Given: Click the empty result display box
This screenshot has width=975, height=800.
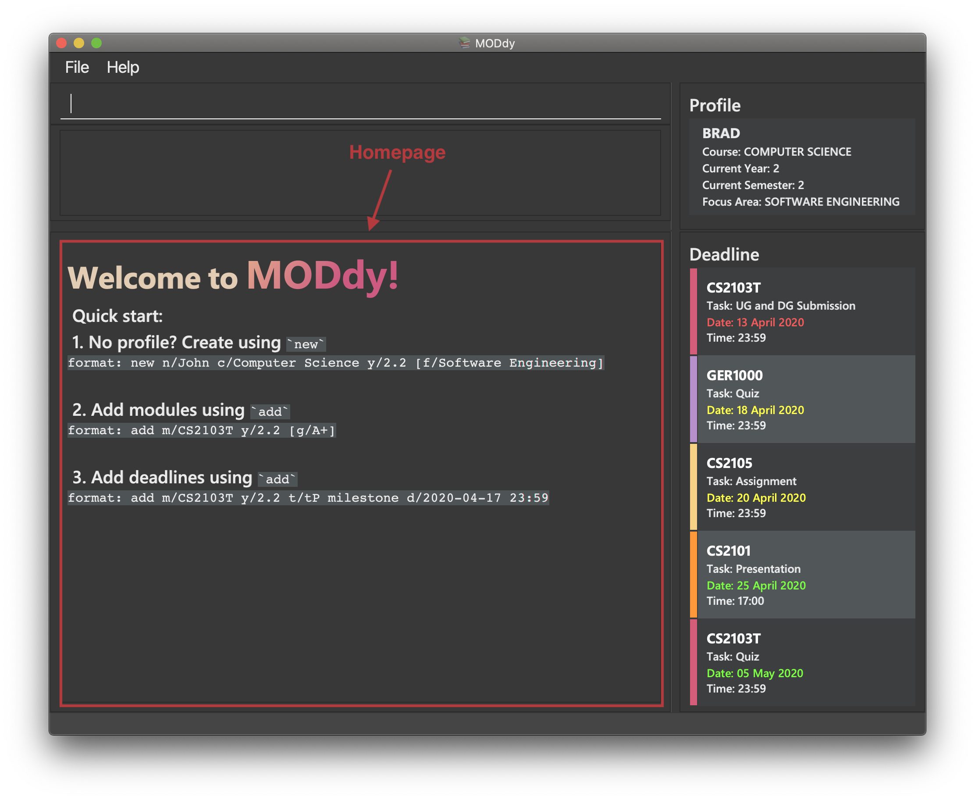Looking at the screenshot, I should (360, 173).
